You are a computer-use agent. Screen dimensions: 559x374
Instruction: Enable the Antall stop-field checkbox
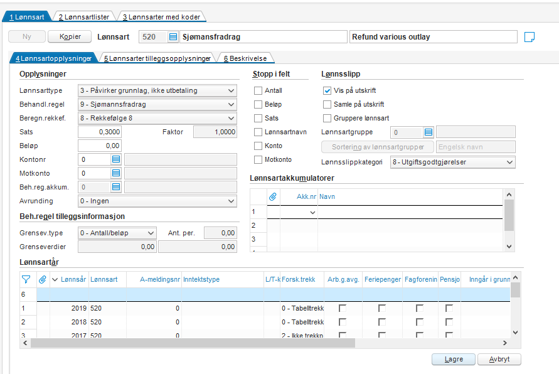[x=258, y=91]
